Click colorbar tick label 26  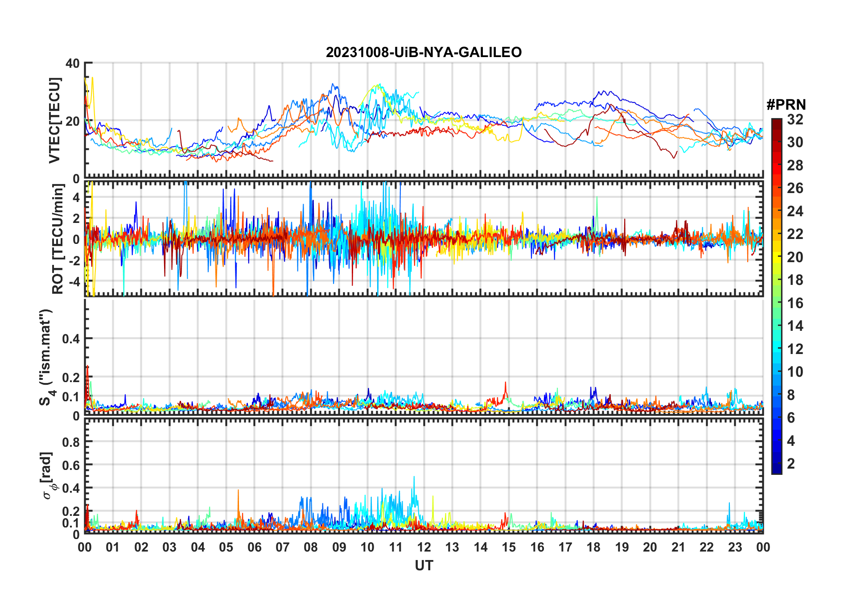(x=795, y=188)
